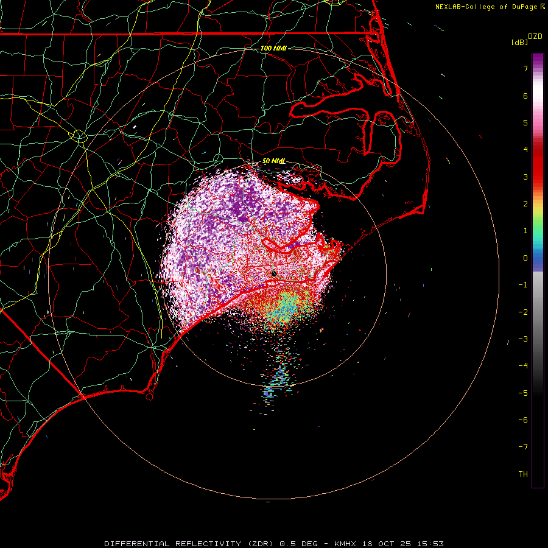Click the [dB] units label
Image resolution: width=548 pixels, height=548 pixels.
point(519,42)
